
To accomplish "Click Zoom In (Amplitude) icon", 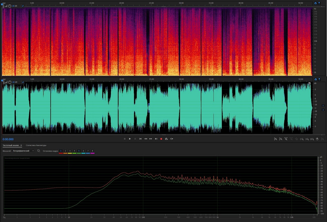I will click(275, 139).
